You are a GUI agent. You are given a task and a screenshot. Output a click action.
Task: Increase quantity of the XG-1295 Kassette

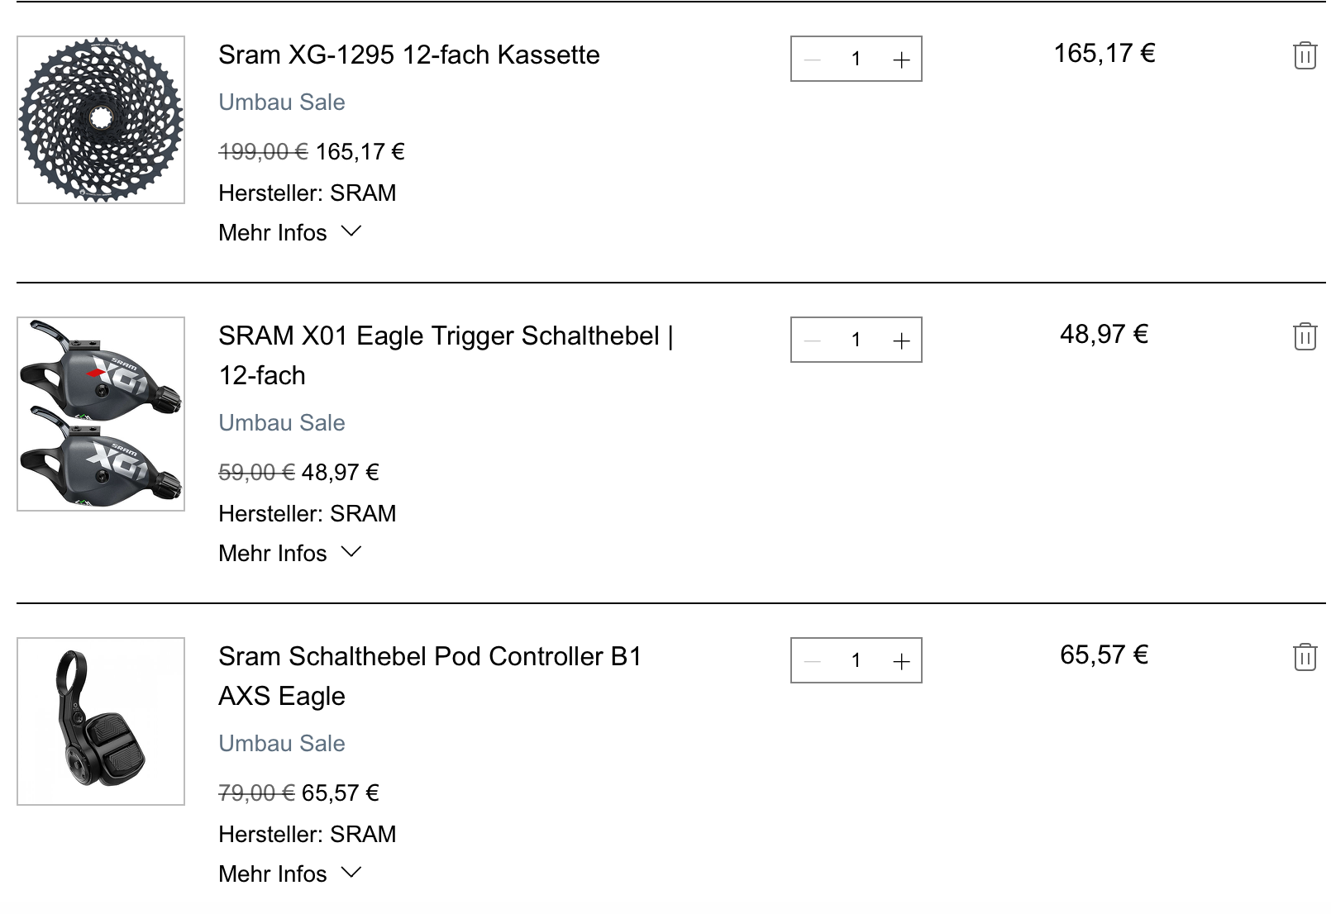tap(901, 60)
